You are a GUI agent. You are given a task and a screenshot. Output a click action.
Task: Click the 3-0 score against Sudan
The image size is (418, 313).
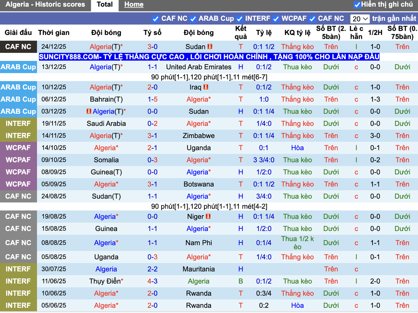(153, 47)
